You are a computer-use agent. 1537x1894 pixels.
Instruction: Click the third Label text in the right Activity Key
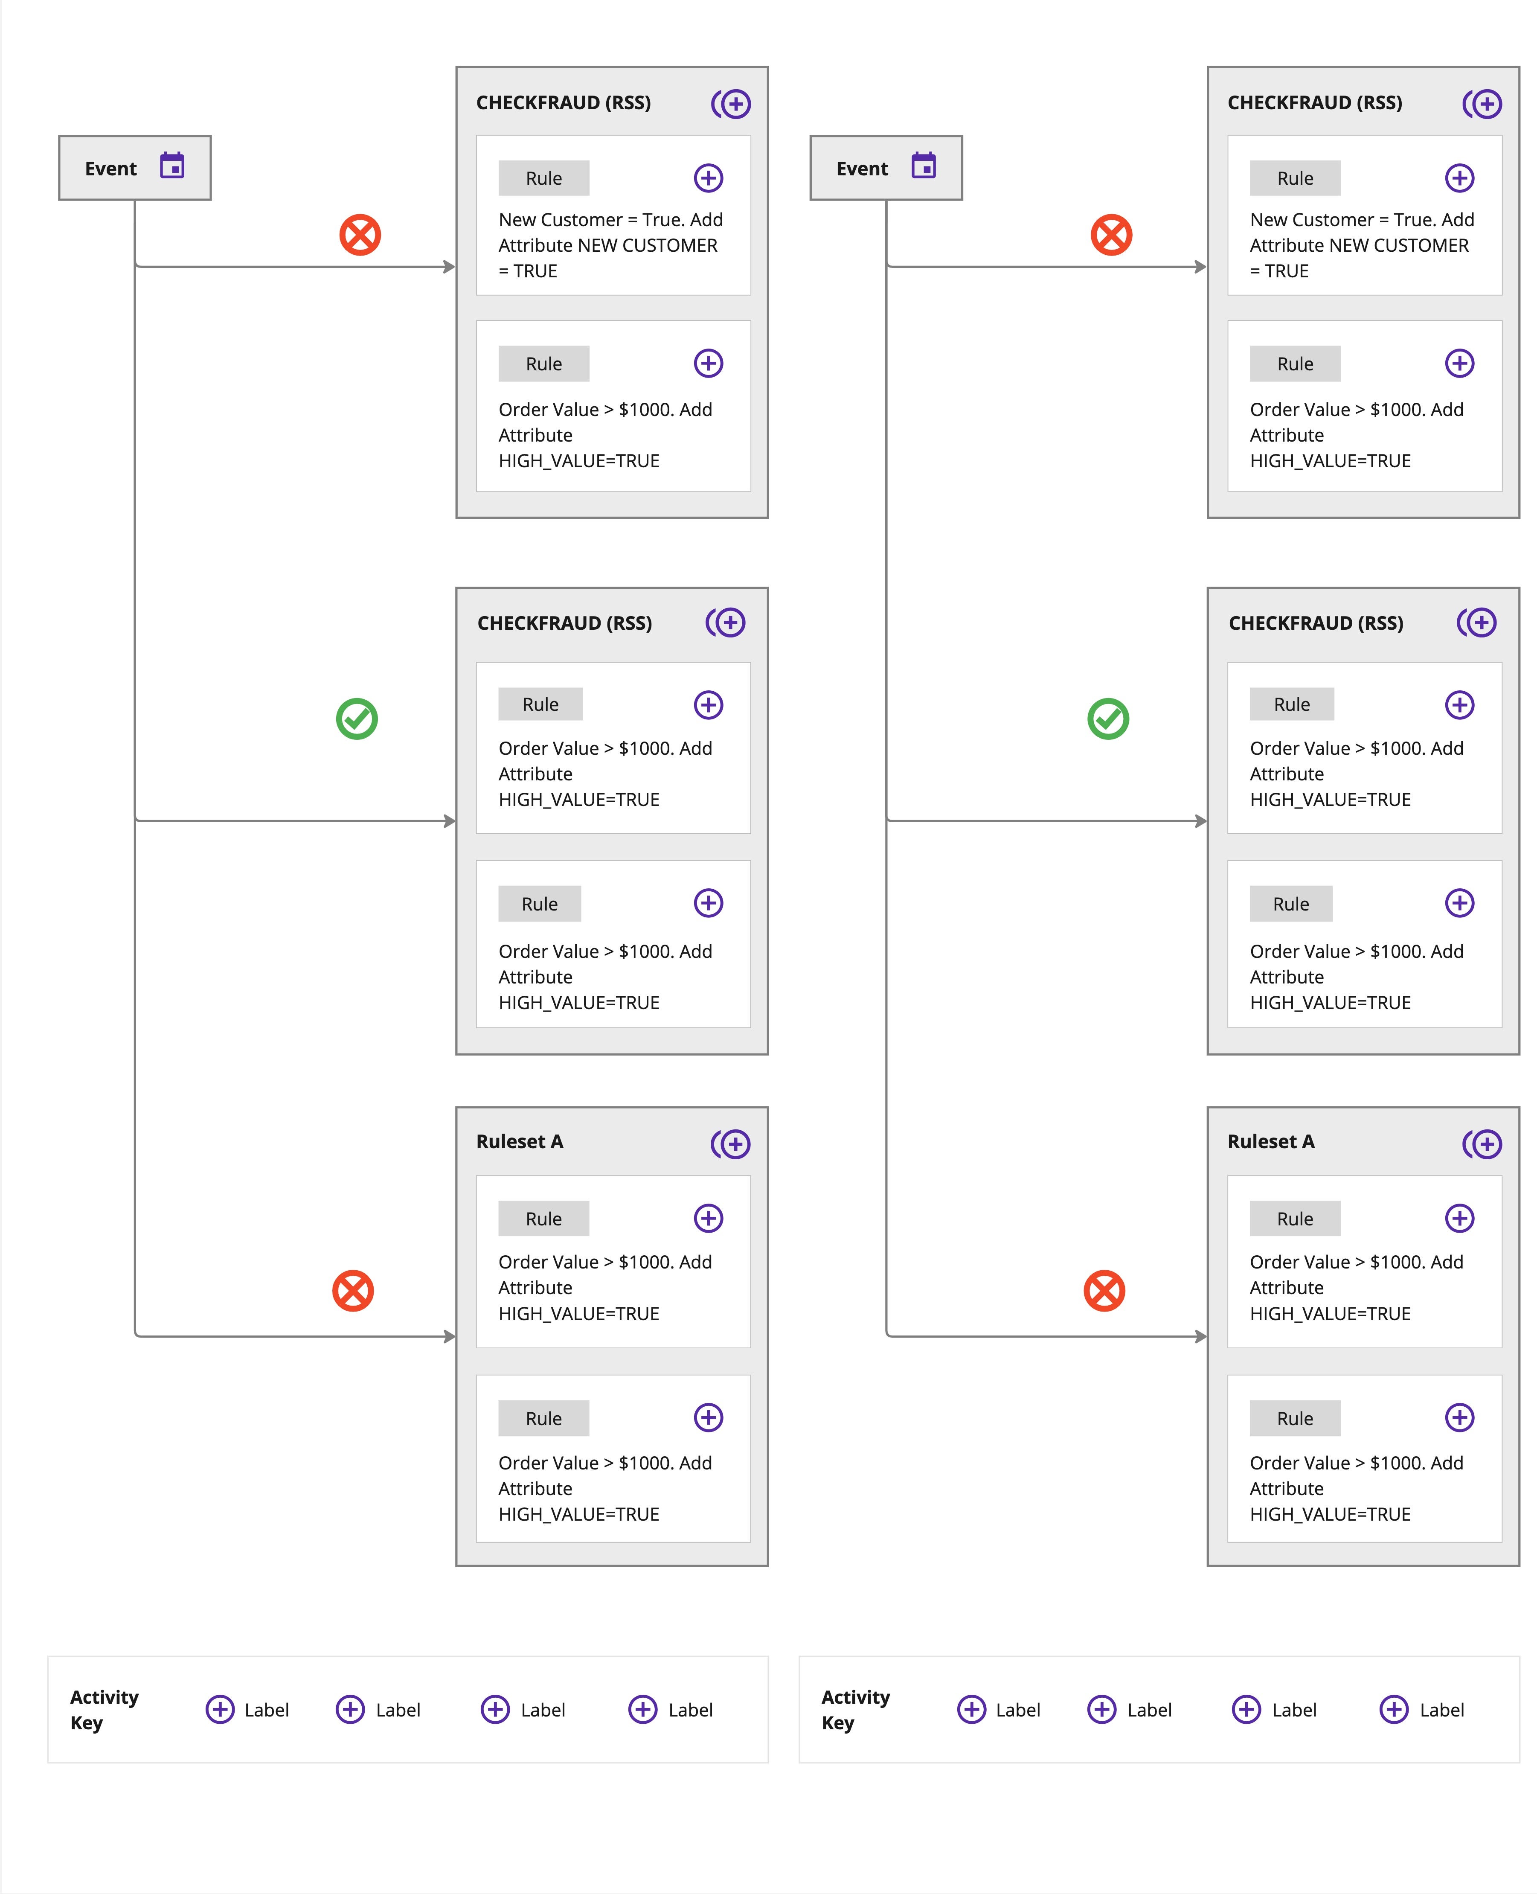[1293, 1710]
